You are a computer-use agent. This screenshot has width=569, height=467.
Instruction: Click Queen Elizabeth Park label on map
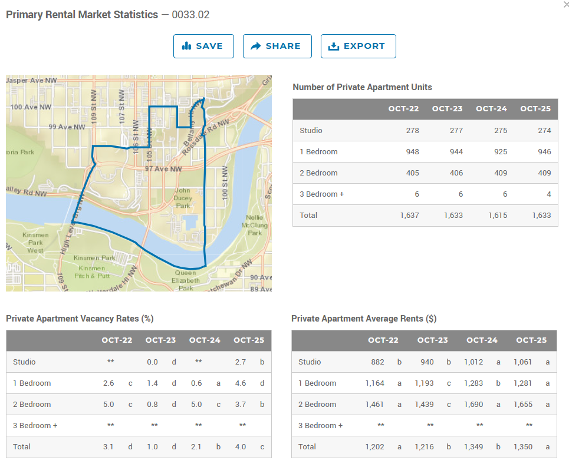coord(186,280)
